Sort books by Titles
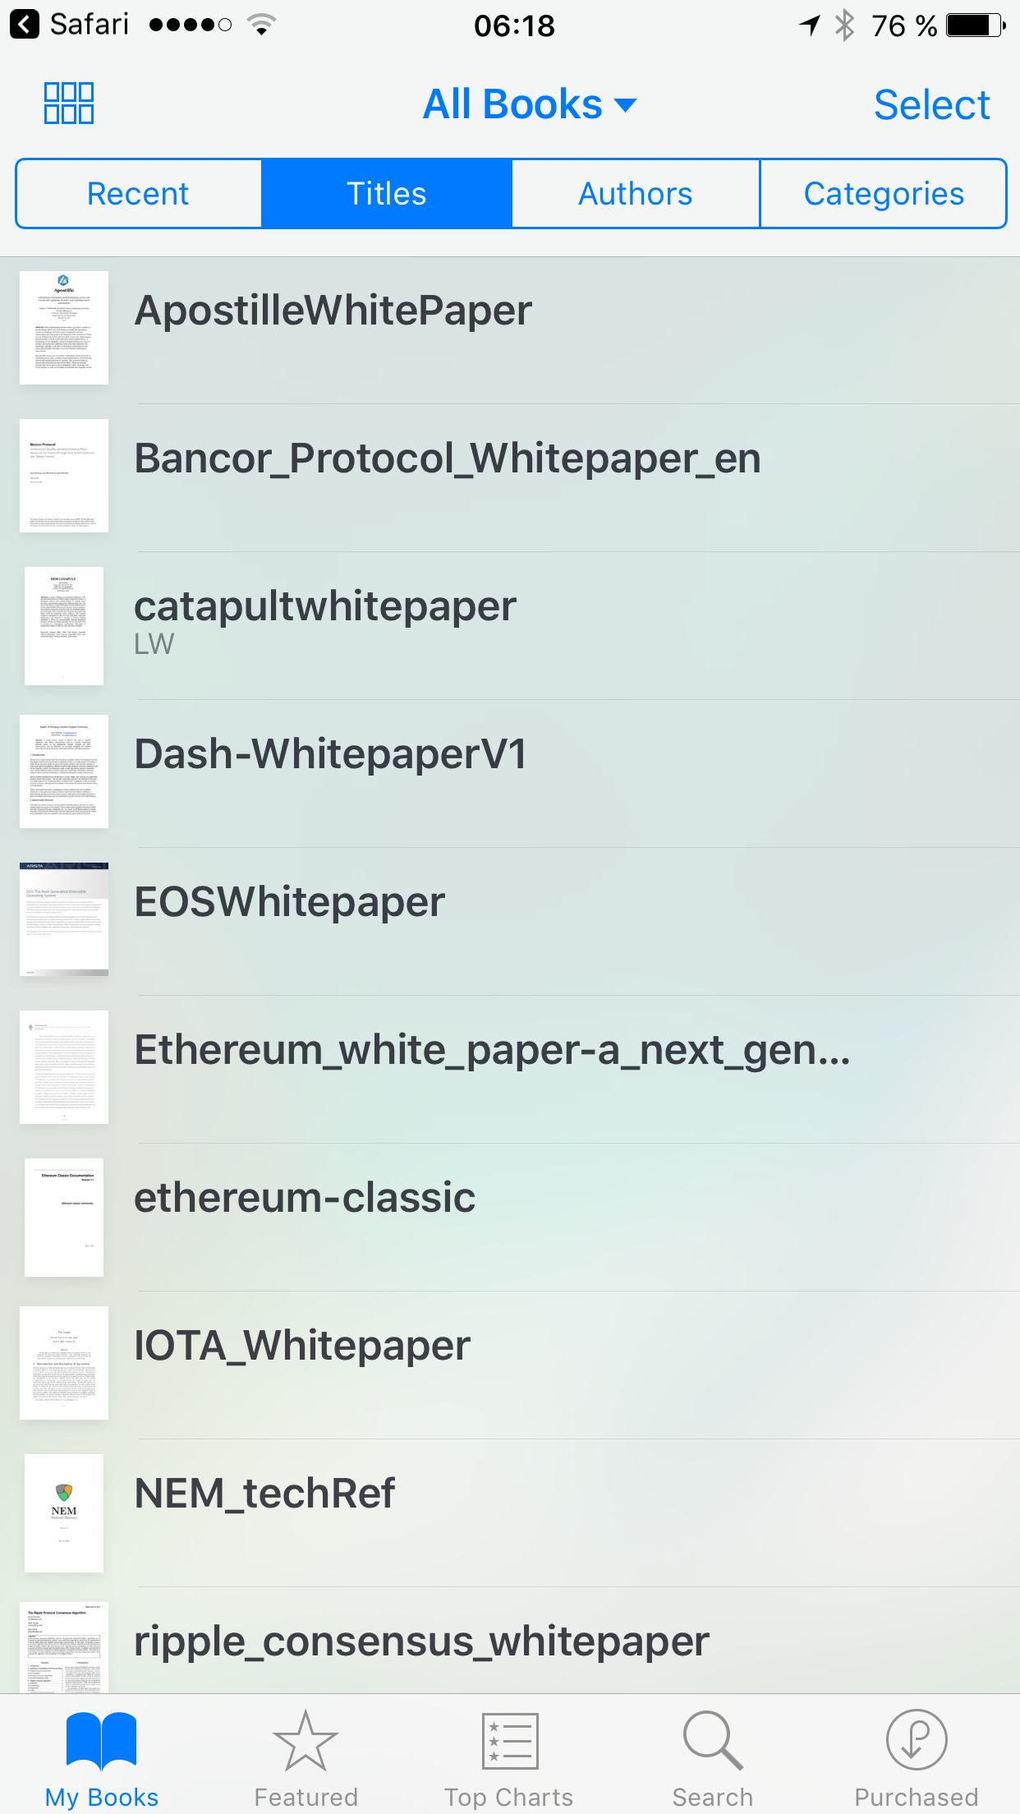 (387, 194)
